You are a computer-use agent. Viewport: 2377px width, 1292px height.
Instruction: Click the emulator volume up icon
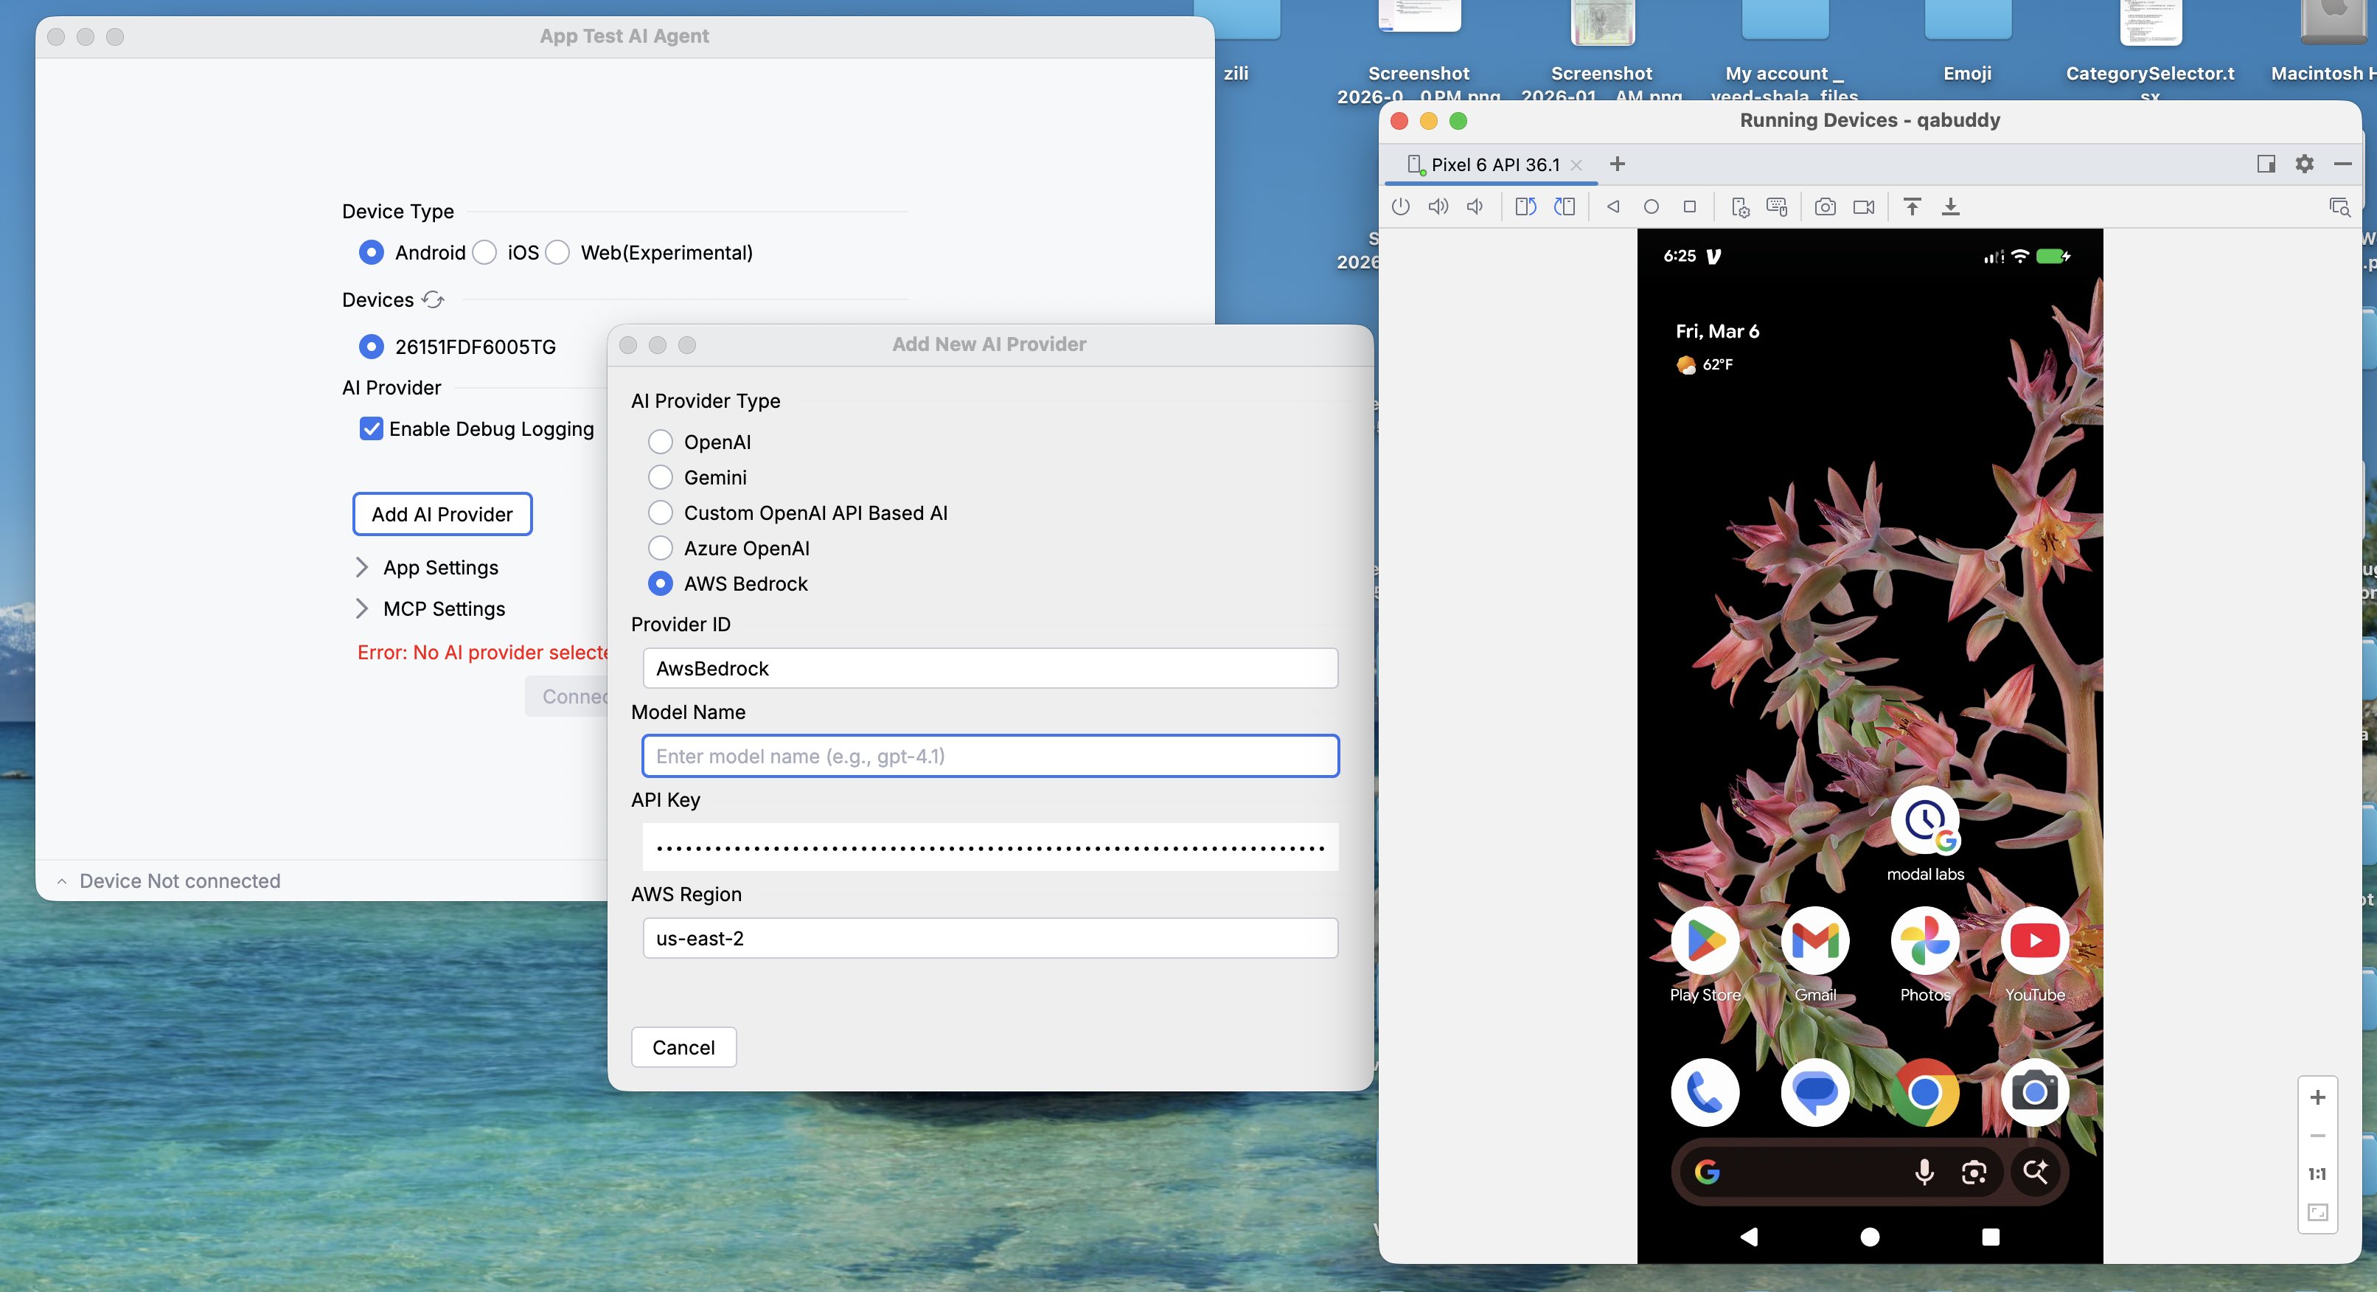tap(1438, 206)
